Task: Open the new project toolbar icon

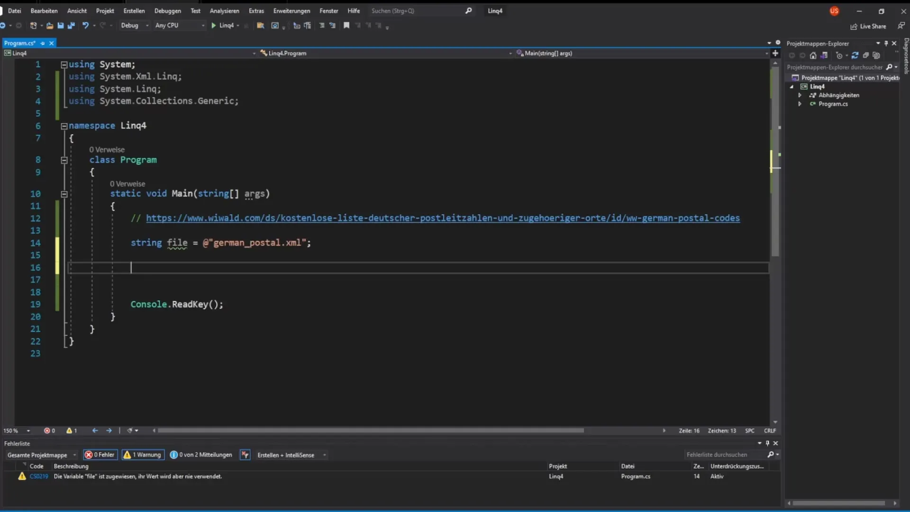Action: tap(33, 26)
